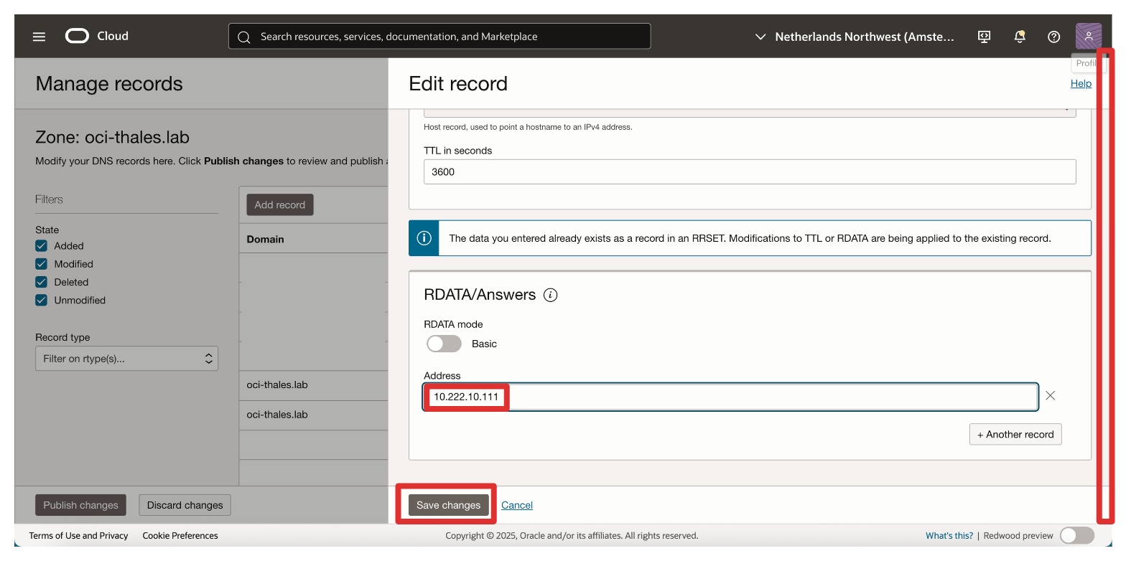1126x561 pixels.
Task: Uncheck the Modified state filter
Action: click(42, 264)
